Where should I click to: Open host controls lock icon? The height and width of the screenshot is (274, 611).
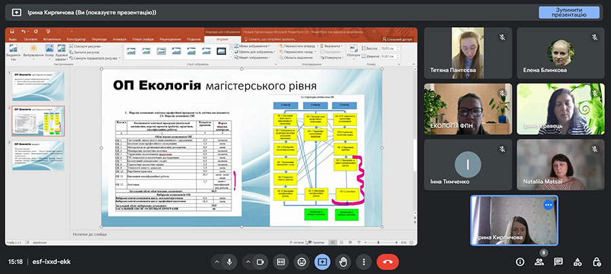click(x=596, y=261)
